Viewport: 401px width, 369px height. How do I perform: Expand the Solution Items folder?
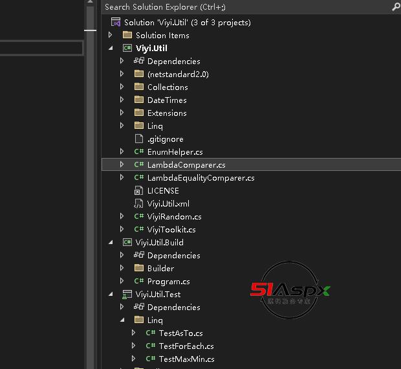pos(111,36)
